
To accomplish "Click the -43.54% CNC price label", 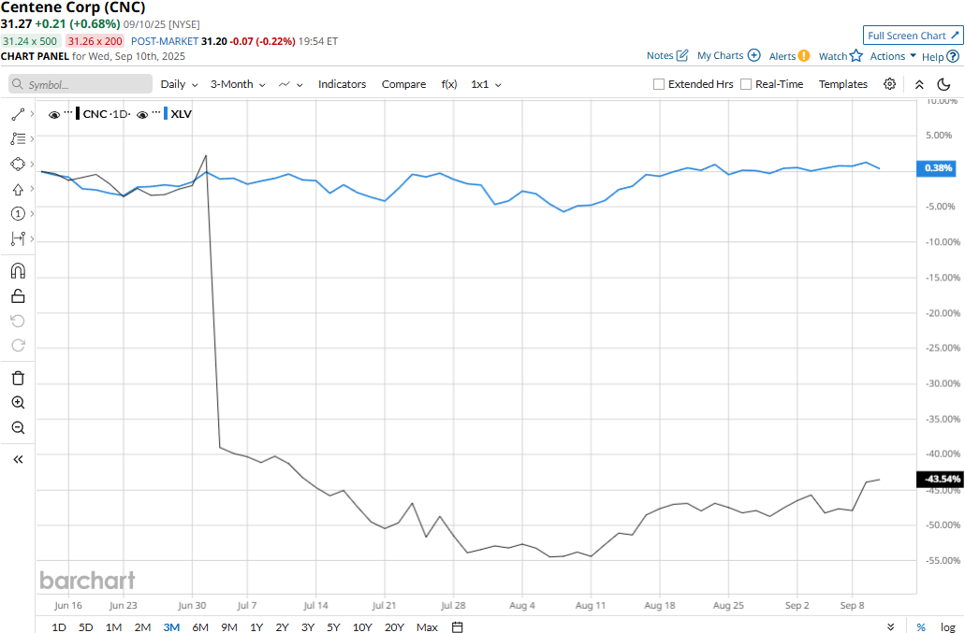I will tap(939, 479).
